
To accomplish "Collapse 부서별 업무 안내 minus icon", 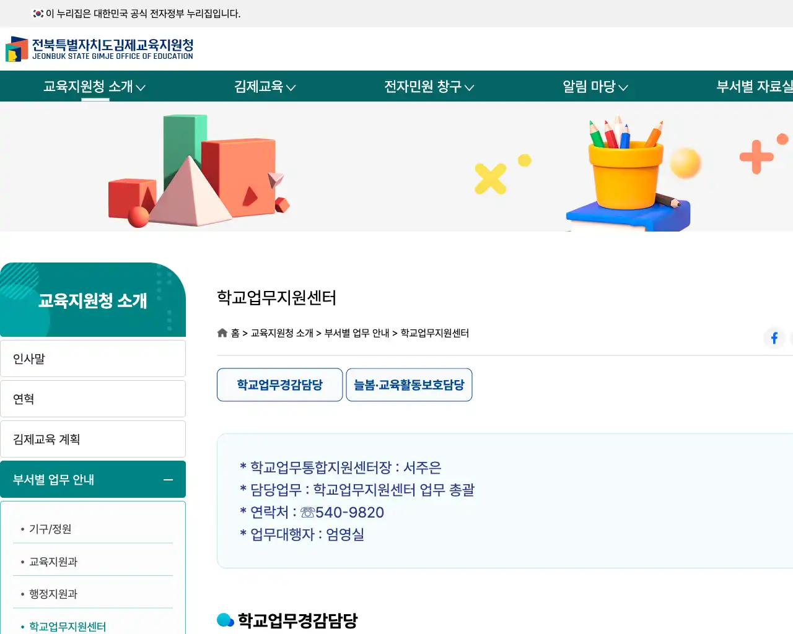I will click(168, 480).
